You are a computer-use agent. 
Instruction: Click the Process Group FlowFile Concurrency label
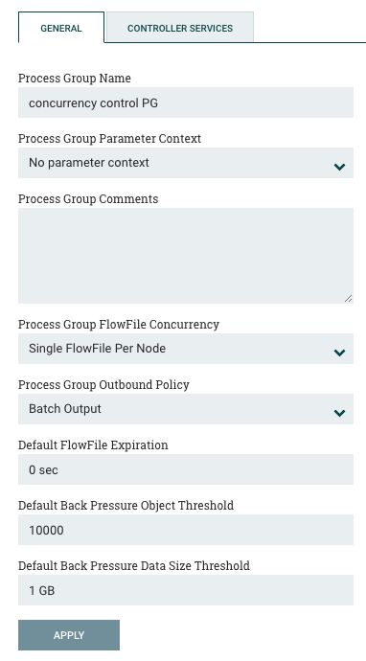pos(119,325)
